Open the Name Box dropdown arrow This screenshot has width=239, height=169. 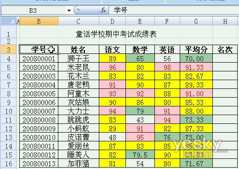click(x=69, y=11)
